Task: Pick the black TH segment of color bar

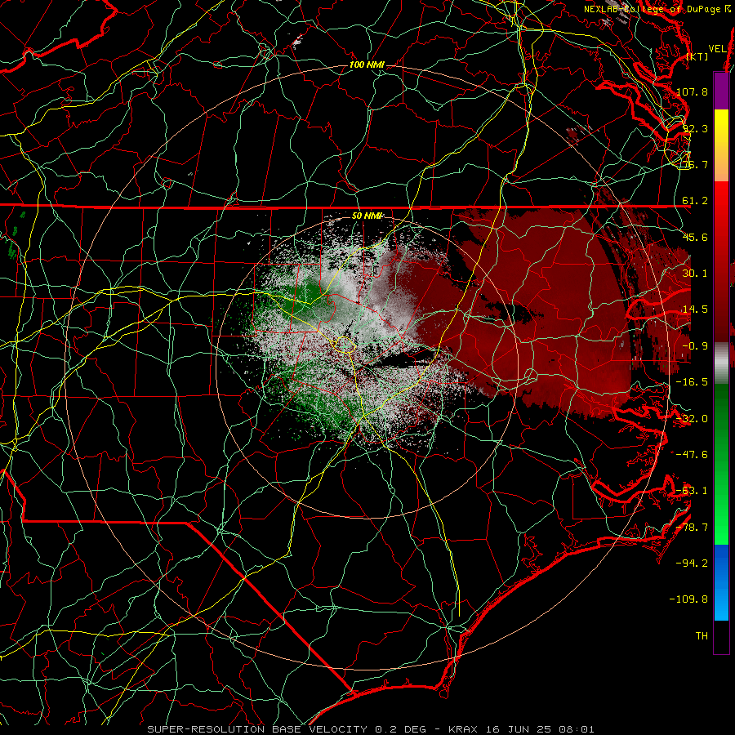Action: pyautogui.click(x=721, y=636)
